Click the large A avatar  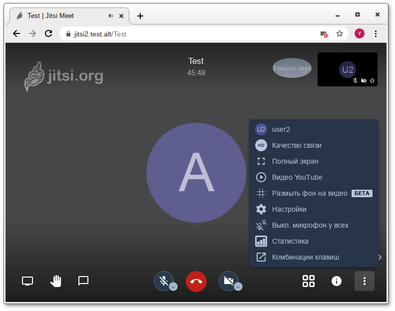click(x=196, y=173)
